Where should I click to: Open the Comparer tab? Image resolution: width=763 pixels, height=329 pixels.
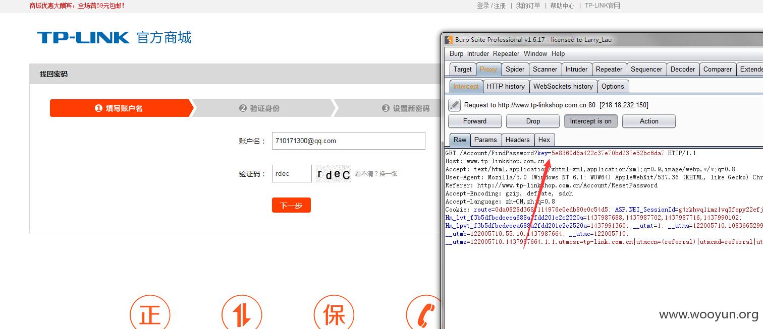[718, 70]
